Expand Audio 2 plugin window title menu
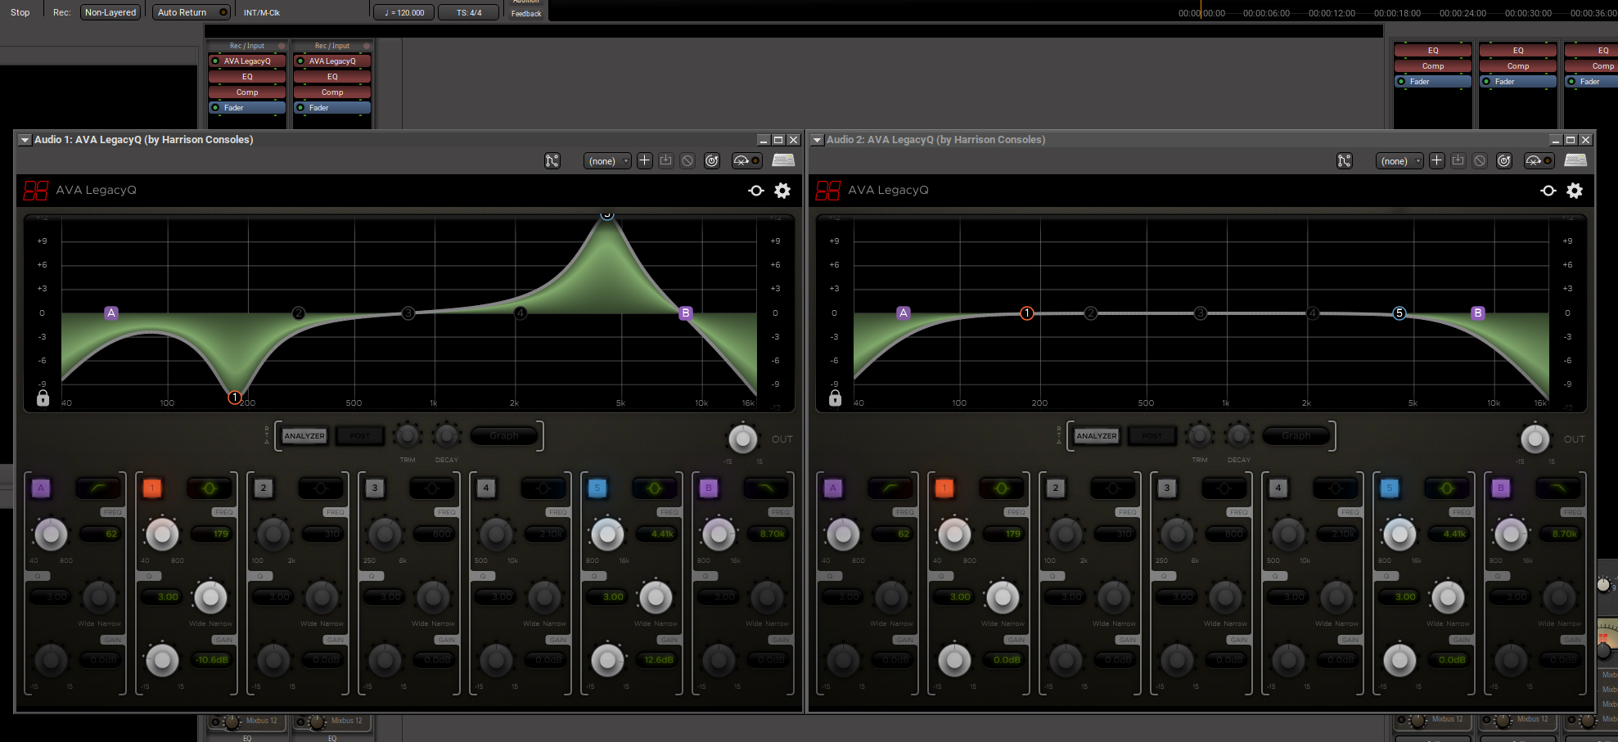The width and height of the screenshot is (1618, 742). (817, 140)
